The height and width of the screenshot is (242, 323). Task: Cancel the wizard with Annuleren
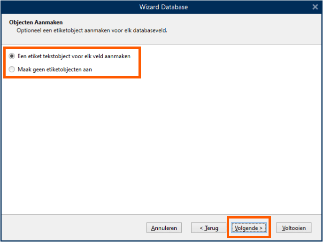164,228
